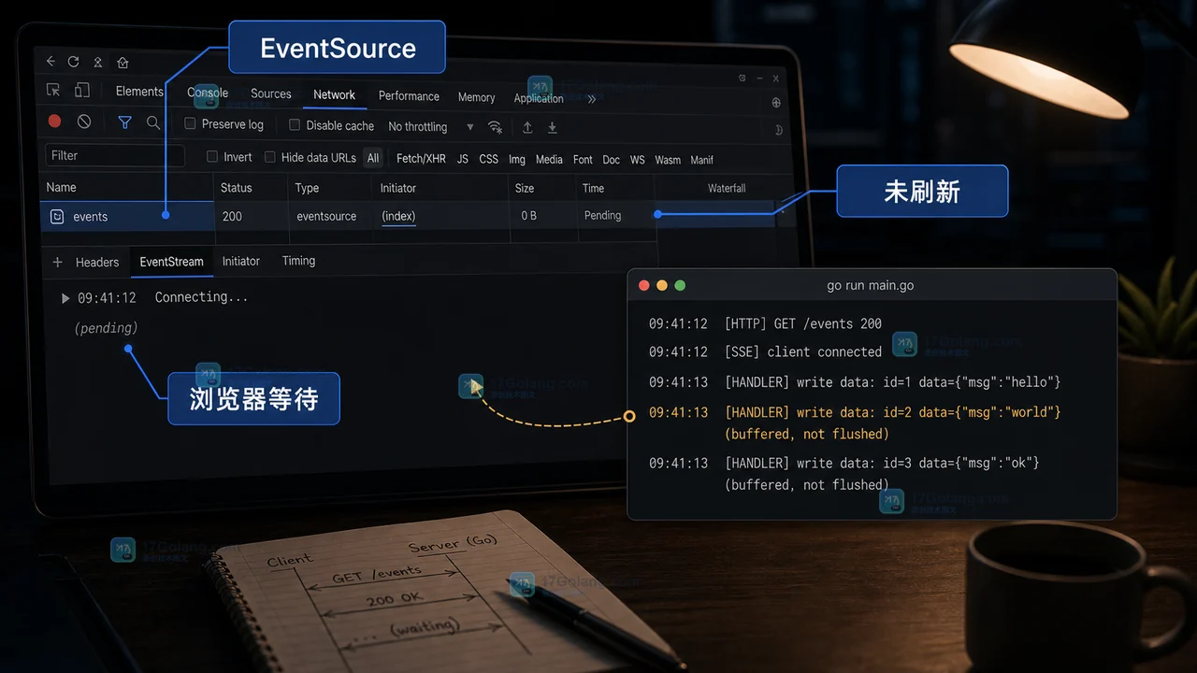The image size is (1197, 673).
Task: Click the globe icon in DevTools corner
Action: (x=776, y=103)
